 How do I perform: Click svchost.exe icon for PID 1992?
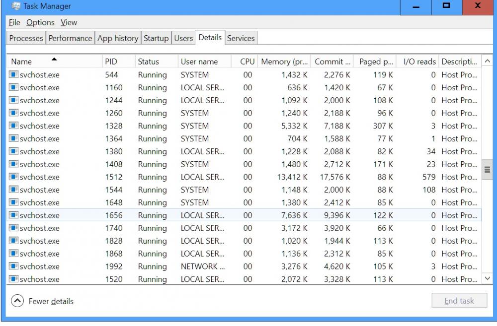(x=13, y=266)
